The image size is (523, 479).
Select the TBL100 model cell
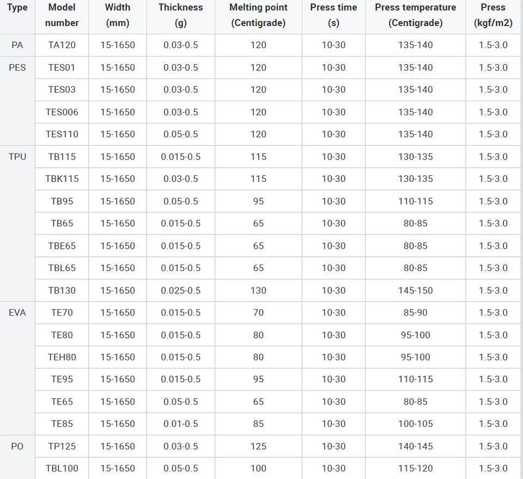click(62, 468)
